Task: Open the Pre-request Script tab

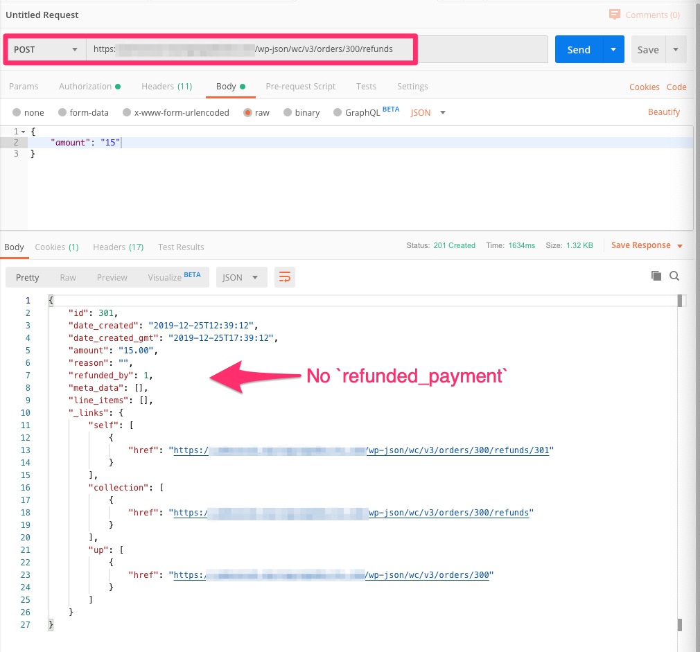Action: coord(301,87)
